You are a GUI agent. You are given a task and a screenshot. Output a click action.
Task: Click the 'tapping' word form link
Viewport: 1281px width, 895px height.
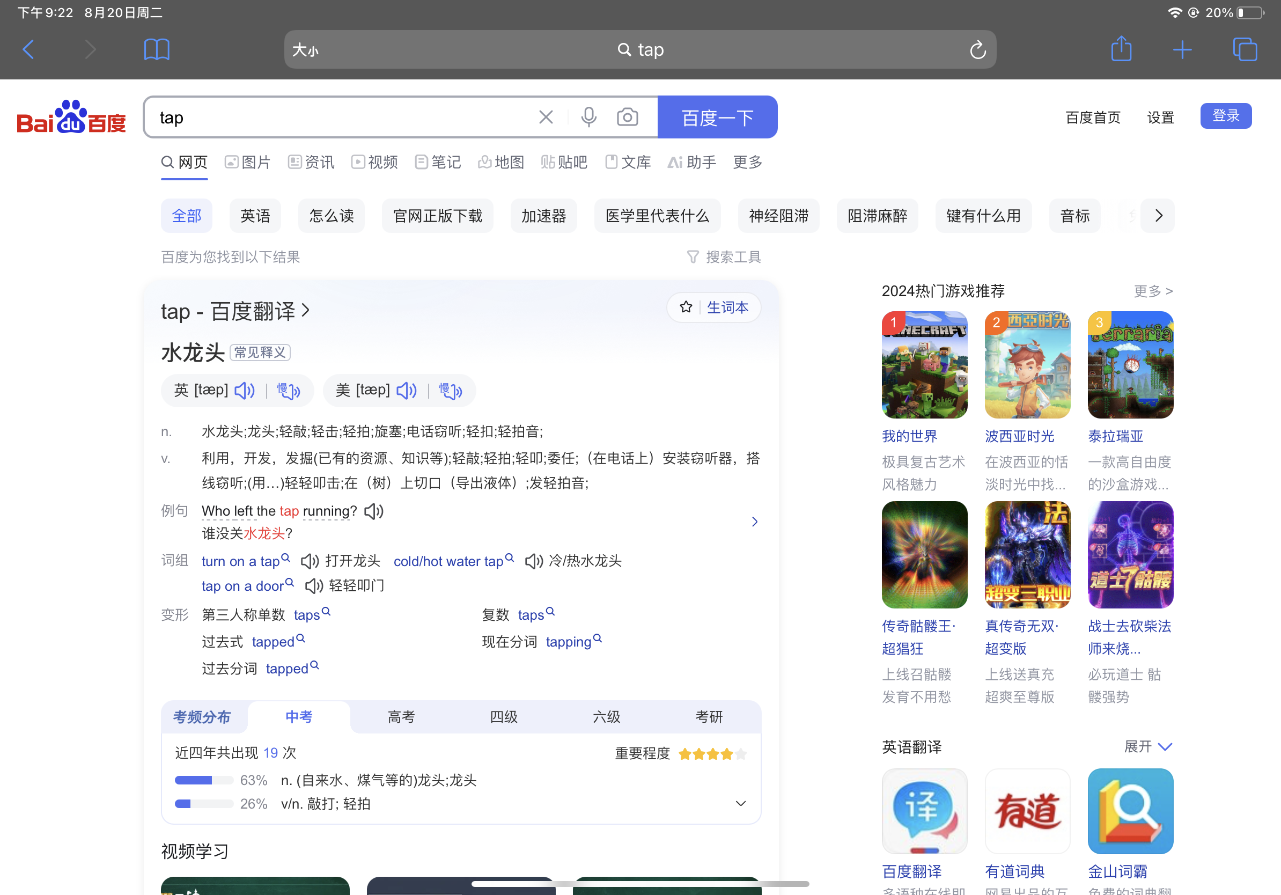[x=568, y=642]
